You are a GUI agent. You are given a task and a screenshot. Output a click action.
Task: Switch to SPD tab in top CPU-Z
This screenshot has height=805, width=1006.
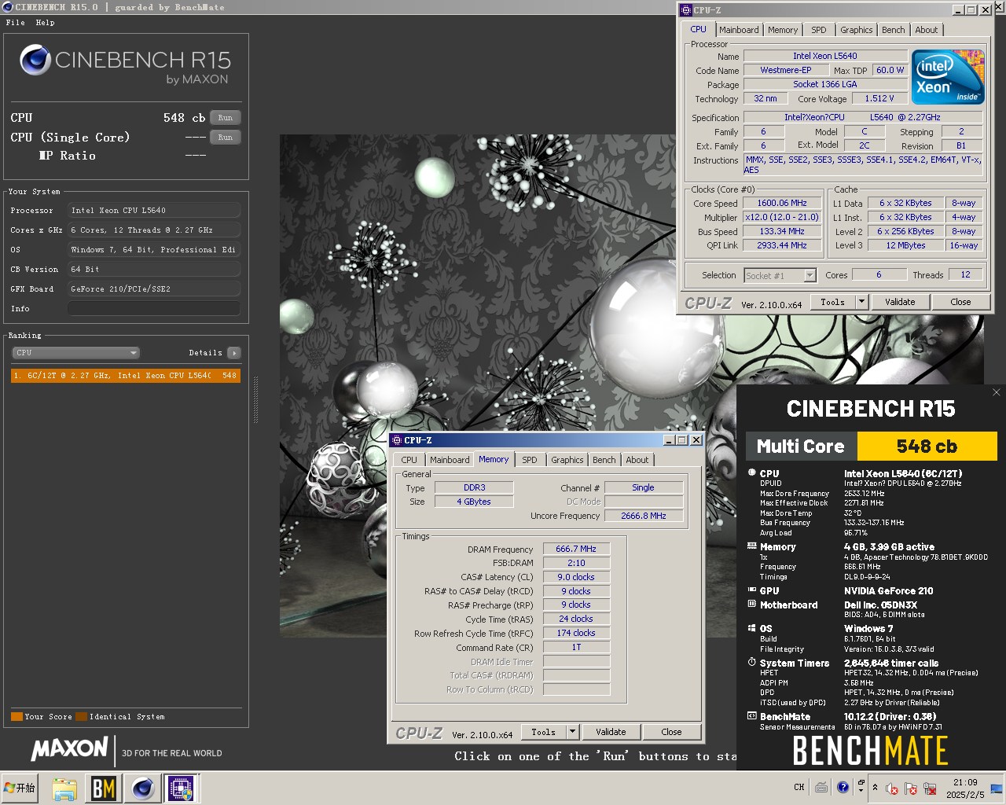[819, 30]
